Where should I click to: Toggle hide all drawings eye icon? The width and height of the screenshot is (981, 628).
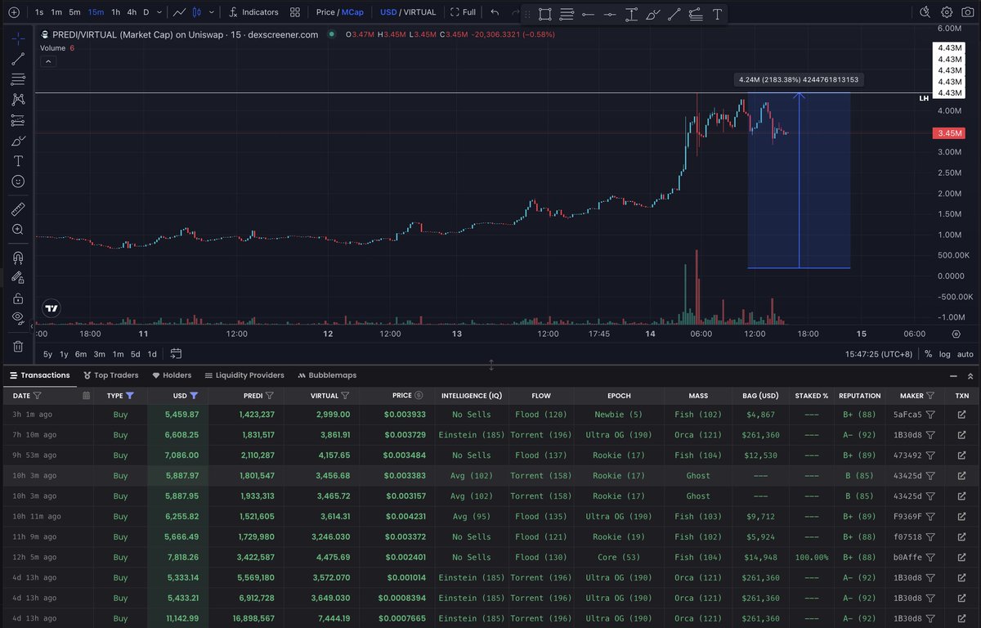coord(18,319)
